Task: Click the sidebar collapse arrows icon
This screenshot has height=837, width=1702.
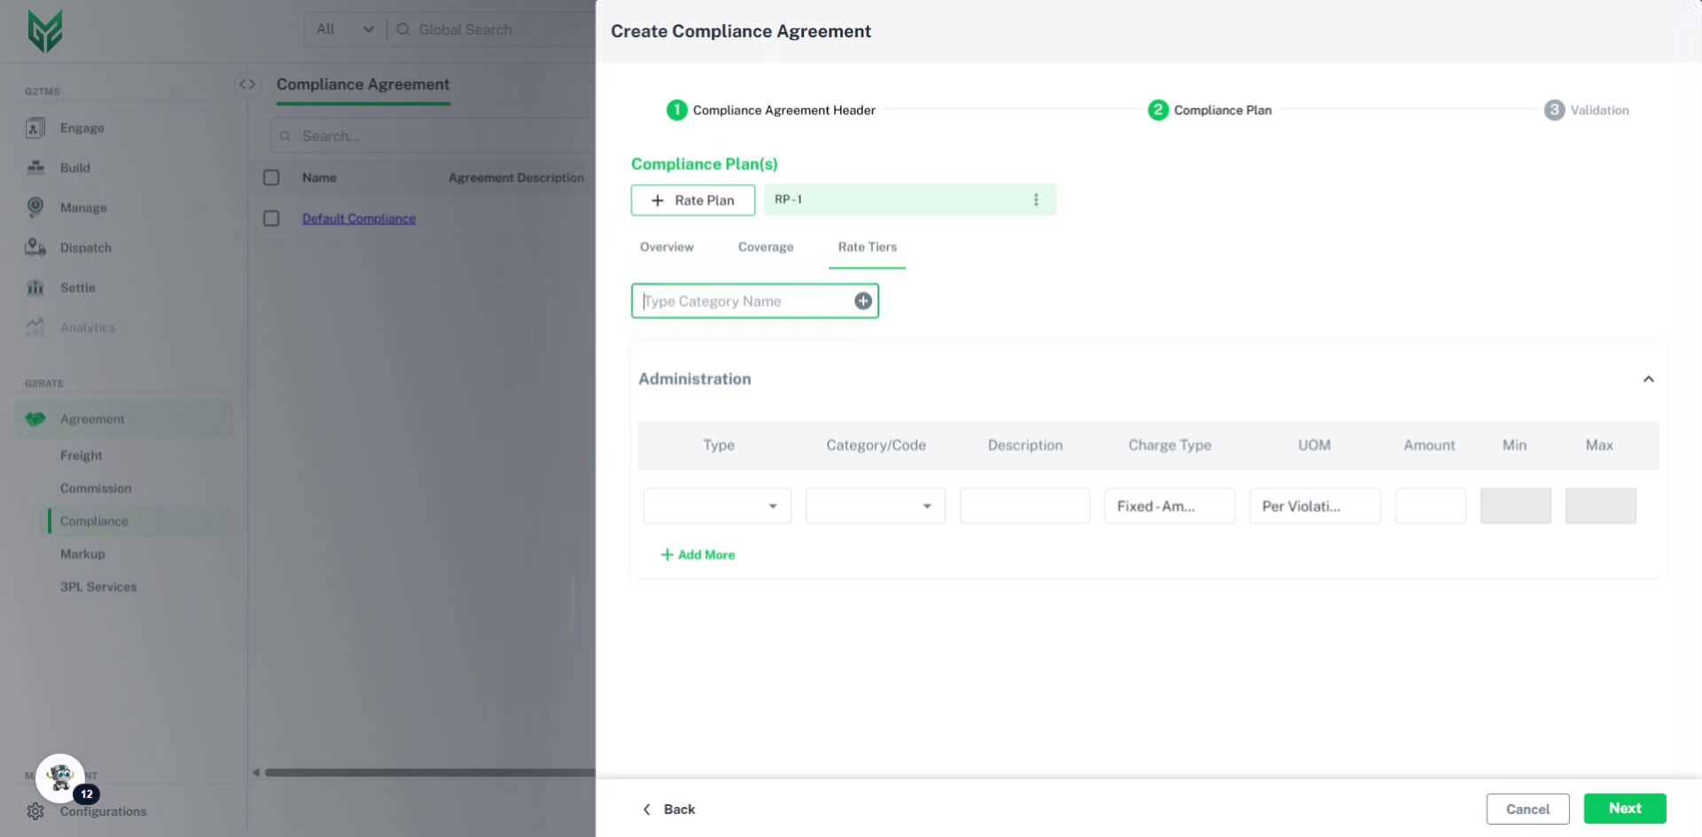Action: pyautogui.click(x=247, y=84)
